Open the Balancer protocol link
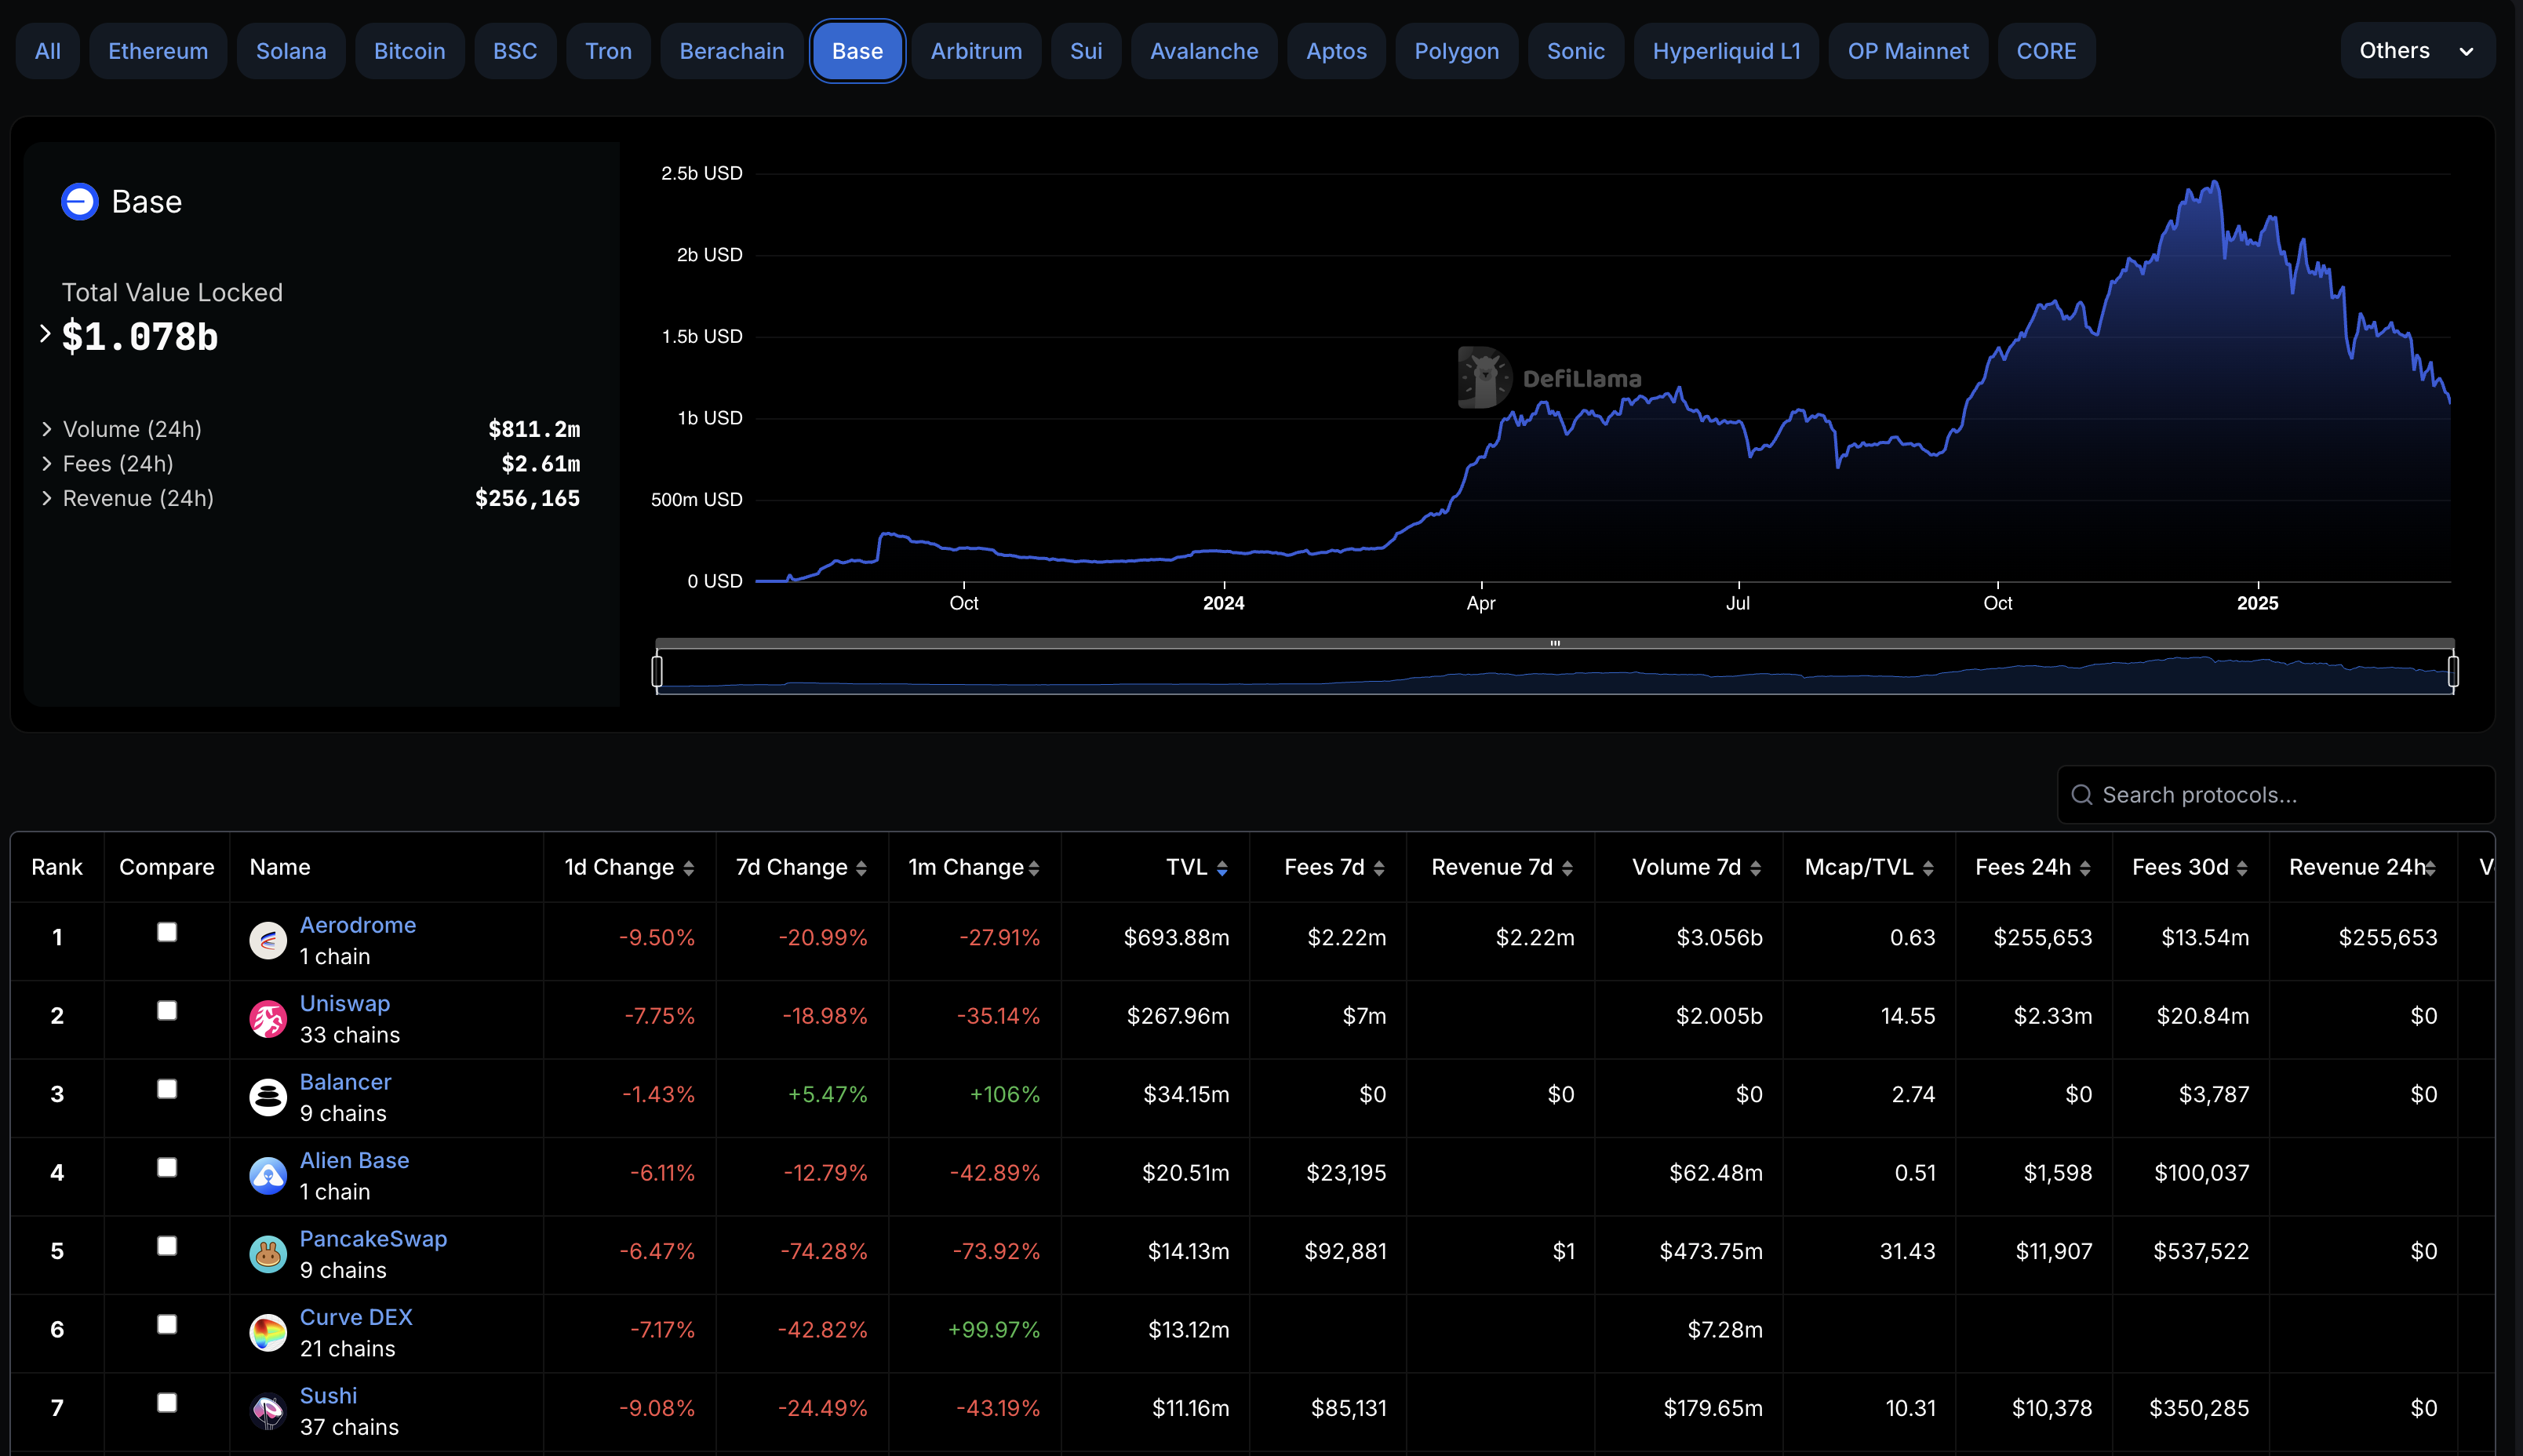2523x1456 pixels. [346, 1082]
